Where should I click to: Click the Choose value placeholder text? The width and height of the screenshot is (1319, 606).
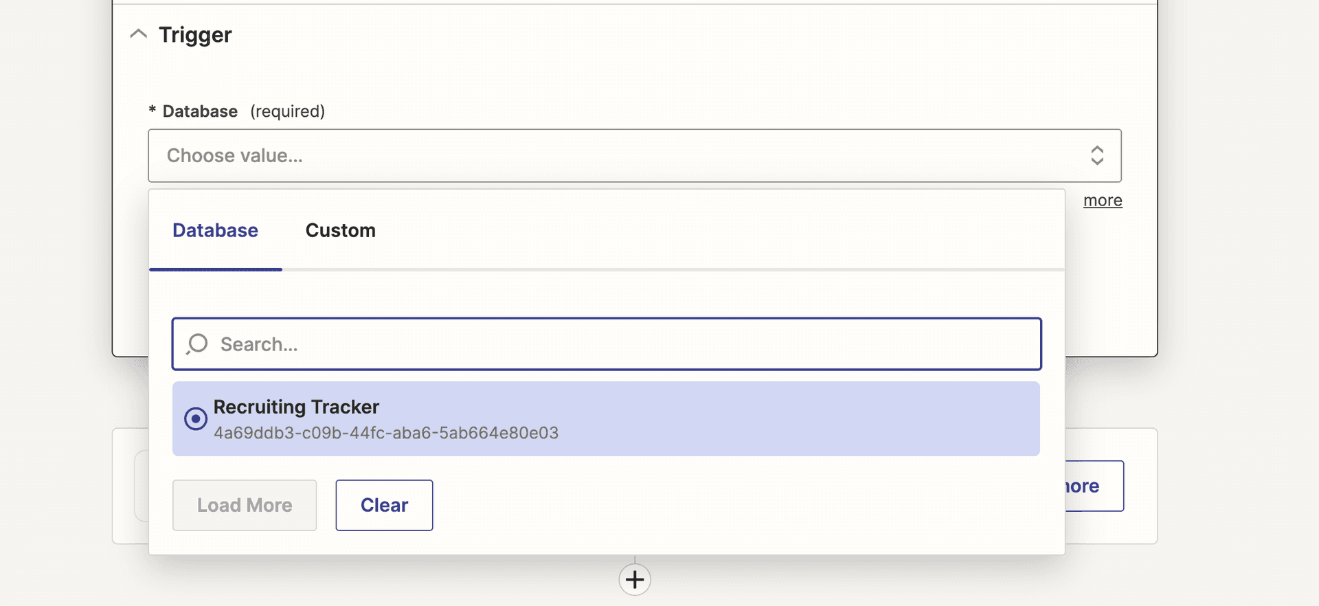235,155
